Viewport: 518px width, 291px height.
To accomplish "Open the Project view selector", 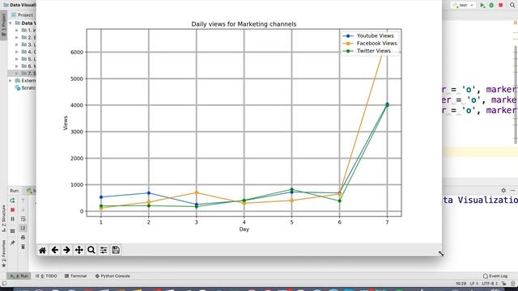I will click(22, 15).
